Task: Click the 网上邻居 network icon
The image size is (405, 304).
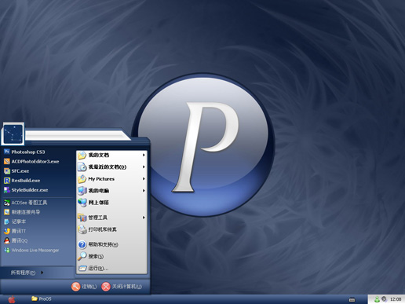Action: tap(82, 203)
